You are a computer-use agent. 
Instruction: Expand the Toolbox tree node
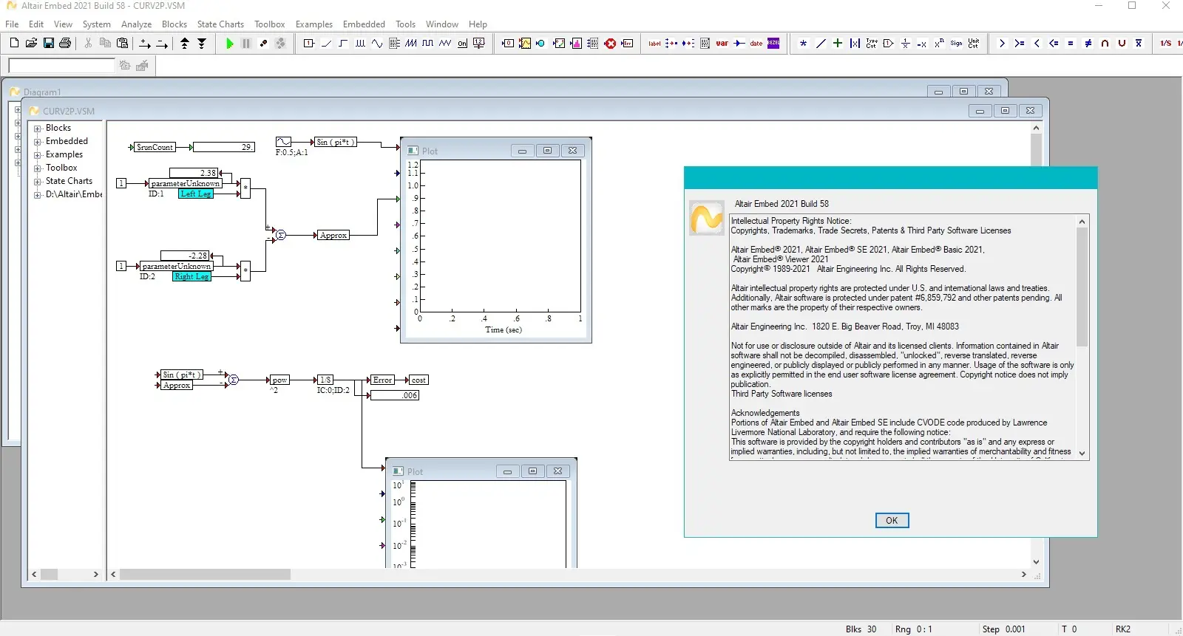pos(38,168)
